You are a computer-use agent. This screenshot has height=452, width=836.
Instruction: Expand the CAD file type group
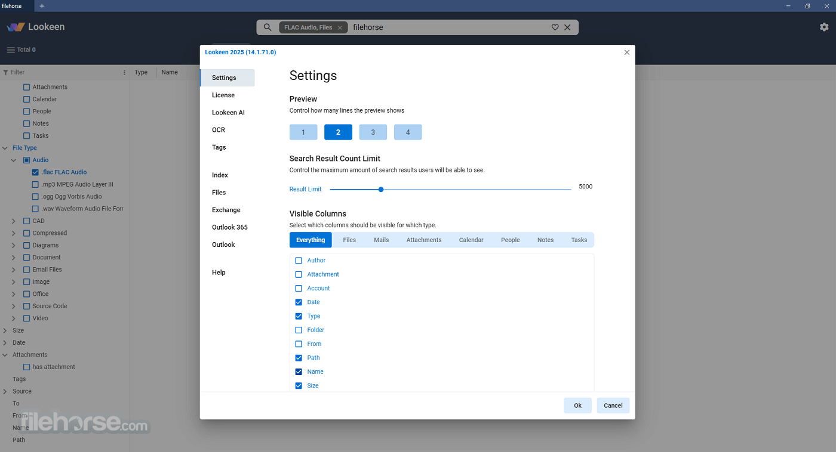click(x=14, y=221)
